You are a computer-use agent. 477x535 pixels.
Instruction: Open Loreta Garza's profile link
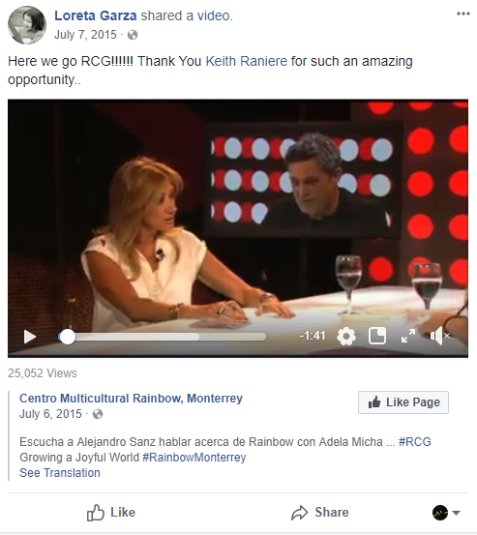[96, 15]
